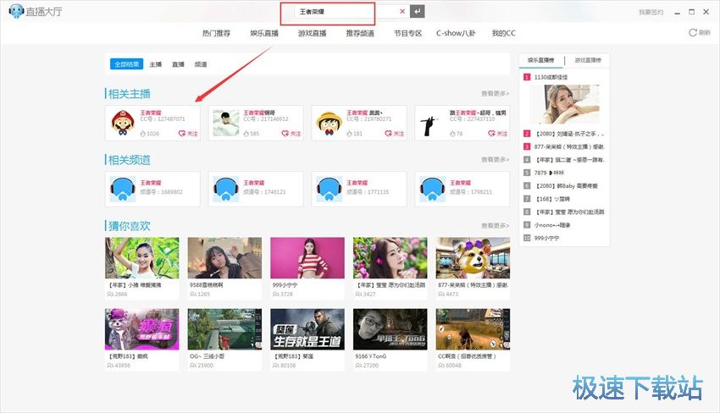Open Luffy avatar streamer CC号 219780271
The width and height of the screenshot is (720, 413).
(330, 123)
